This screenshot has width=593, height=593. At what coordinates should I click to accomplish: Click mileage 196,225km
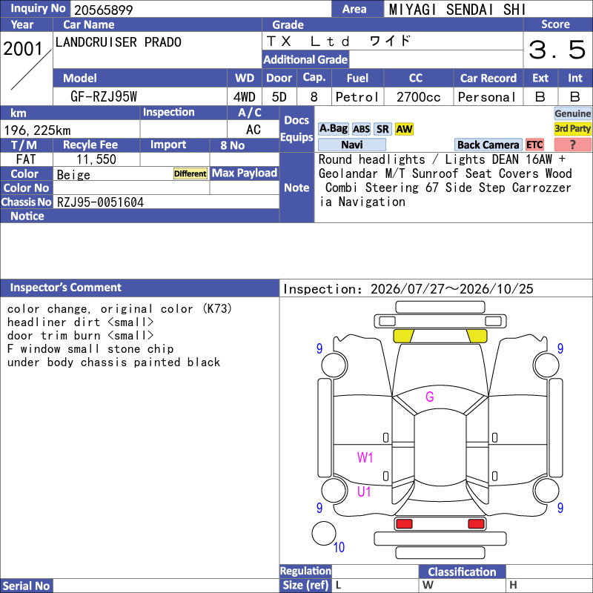click(x=37, y=130)
